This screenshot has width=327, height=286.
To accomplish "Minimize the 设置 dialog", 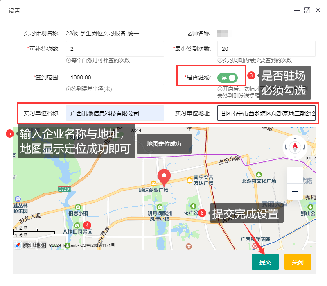I will coord(297,11).
